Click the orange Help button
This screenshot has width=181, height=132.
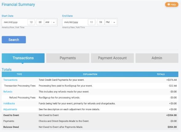point(172,5)
